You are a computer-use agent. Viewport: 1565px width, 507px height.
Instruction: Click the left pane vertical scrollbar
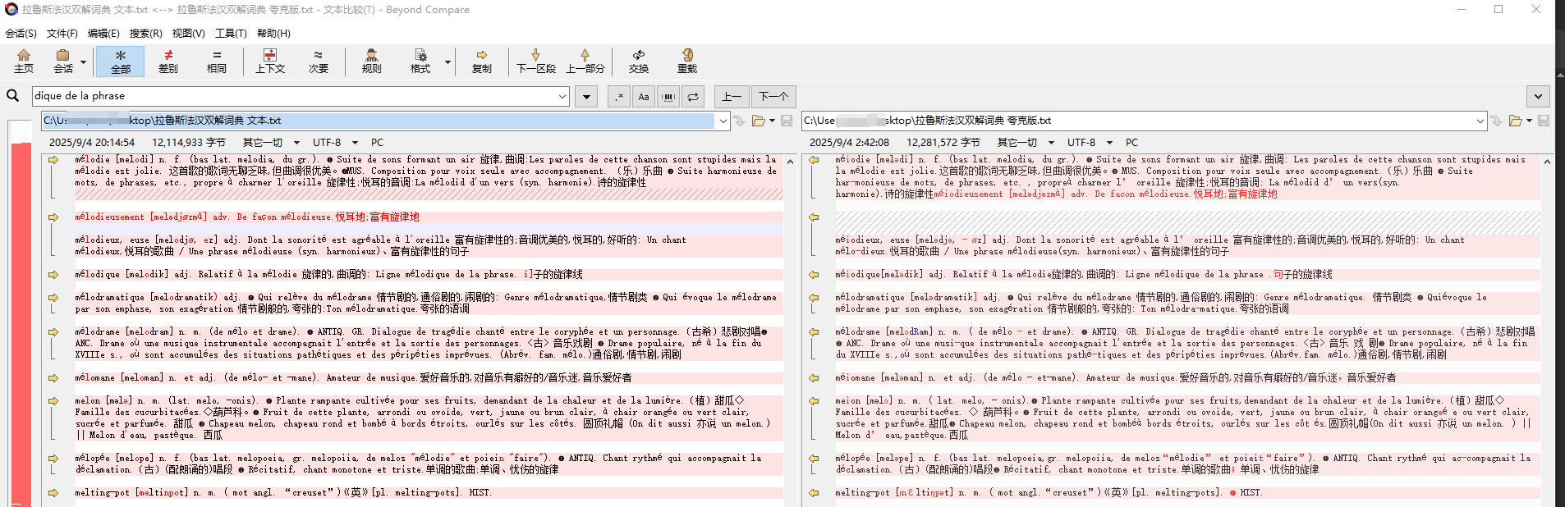pos(790,330)
